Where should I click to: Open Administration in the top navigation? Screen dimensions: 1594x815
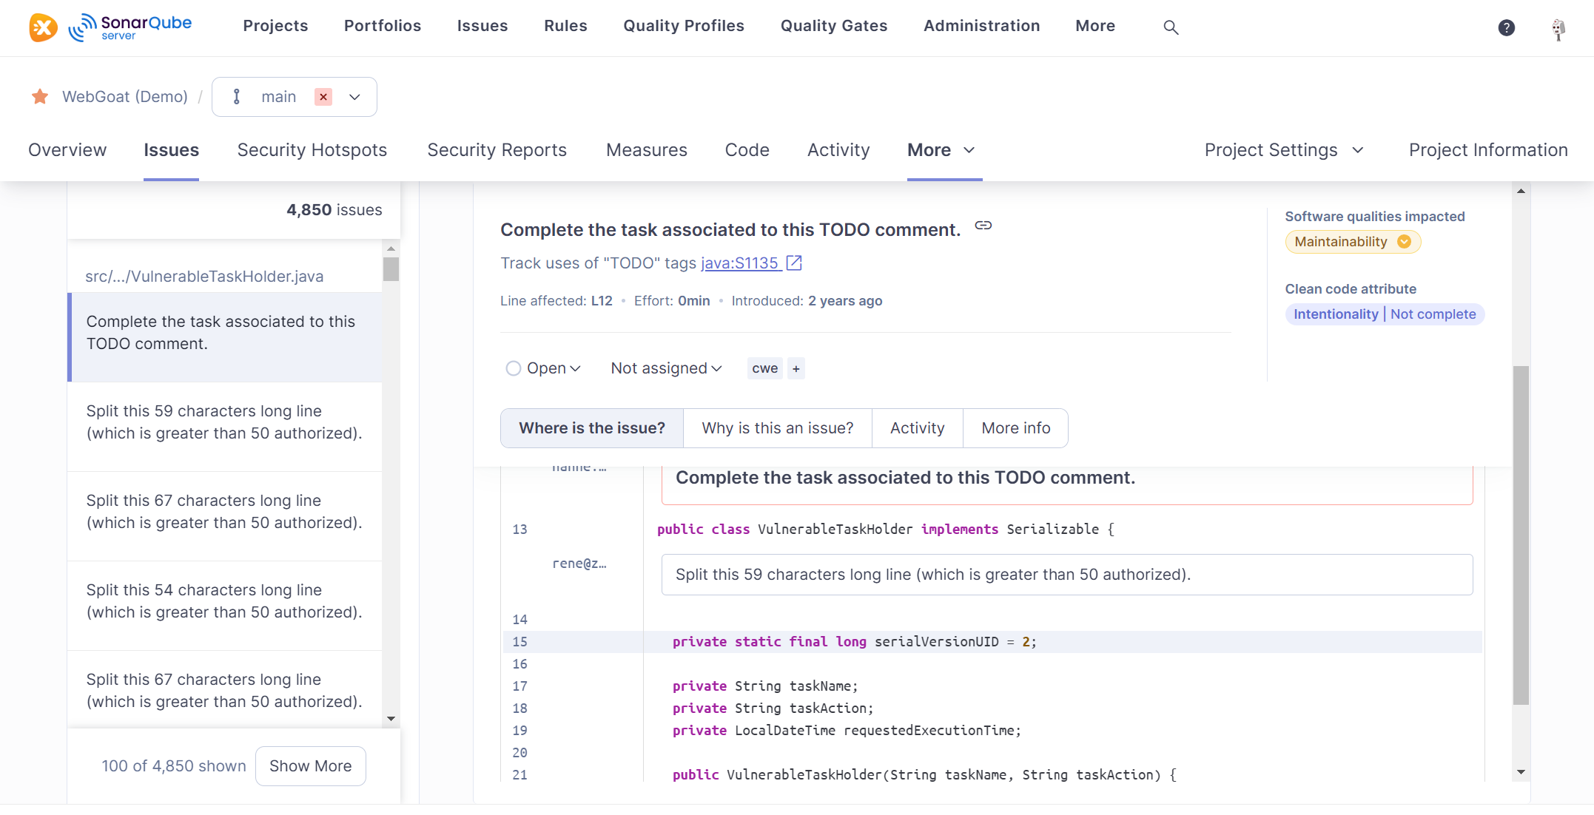(981, 26)
